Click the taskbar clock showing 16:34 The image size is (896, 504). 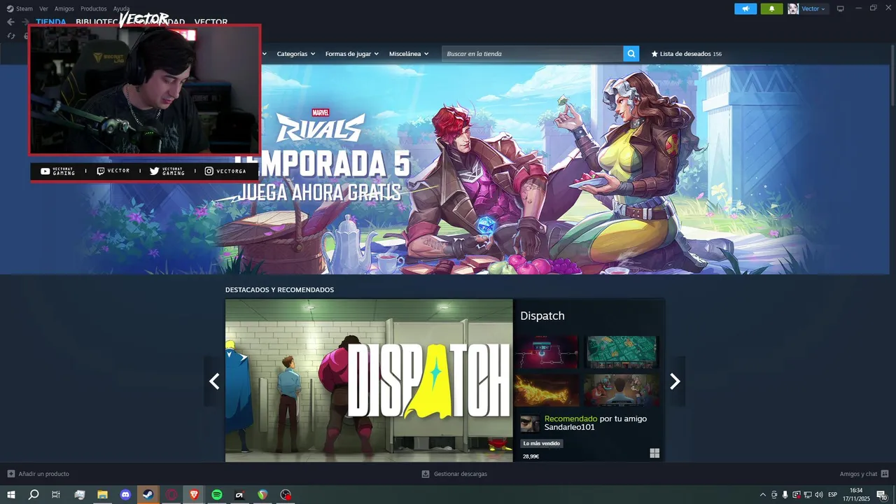click(x=856, y=495)
